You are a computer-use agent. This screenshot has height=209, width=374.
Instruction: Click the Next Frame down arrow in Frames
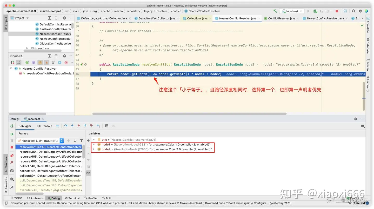pyautogui.click(x=75, y=141)
